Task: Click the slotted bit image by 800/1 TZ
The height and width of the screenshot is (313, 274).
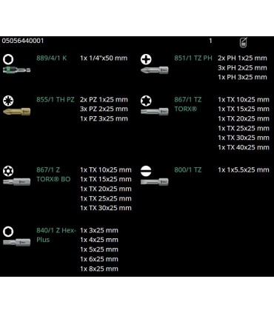Action: pos(155,182)
